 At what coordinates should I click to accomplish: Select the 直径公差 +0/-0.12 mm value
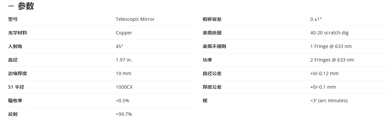tap(324, 73)
